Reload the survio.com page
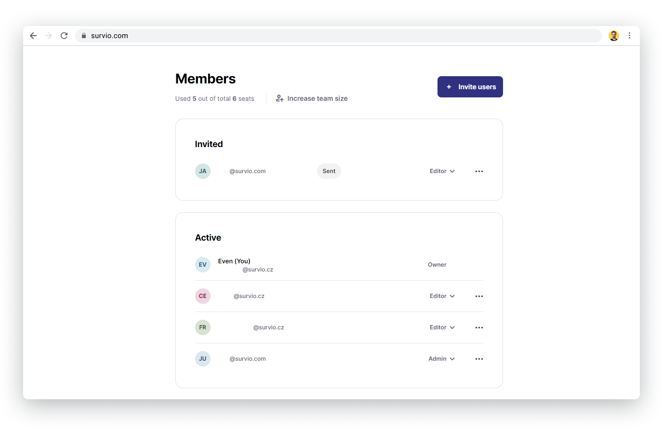 point(64,36)
